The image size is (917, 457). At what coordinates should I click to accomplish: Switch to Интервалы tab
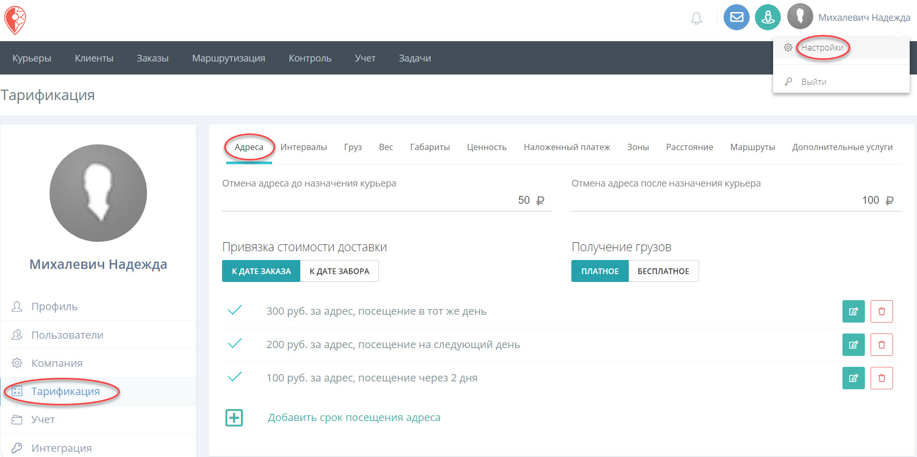pos(303,147)
